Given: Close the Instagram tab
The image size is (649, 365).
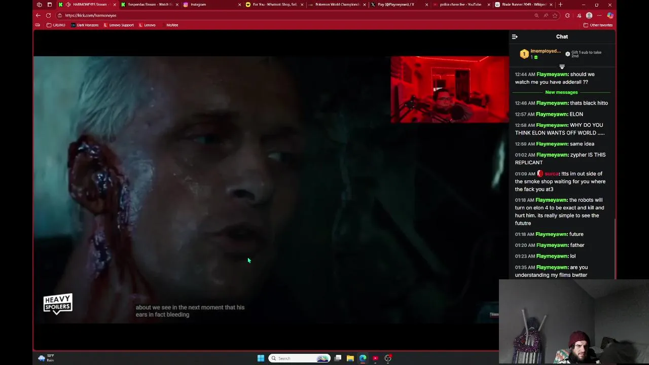Looking at the screenshot, I should (239, 5).
